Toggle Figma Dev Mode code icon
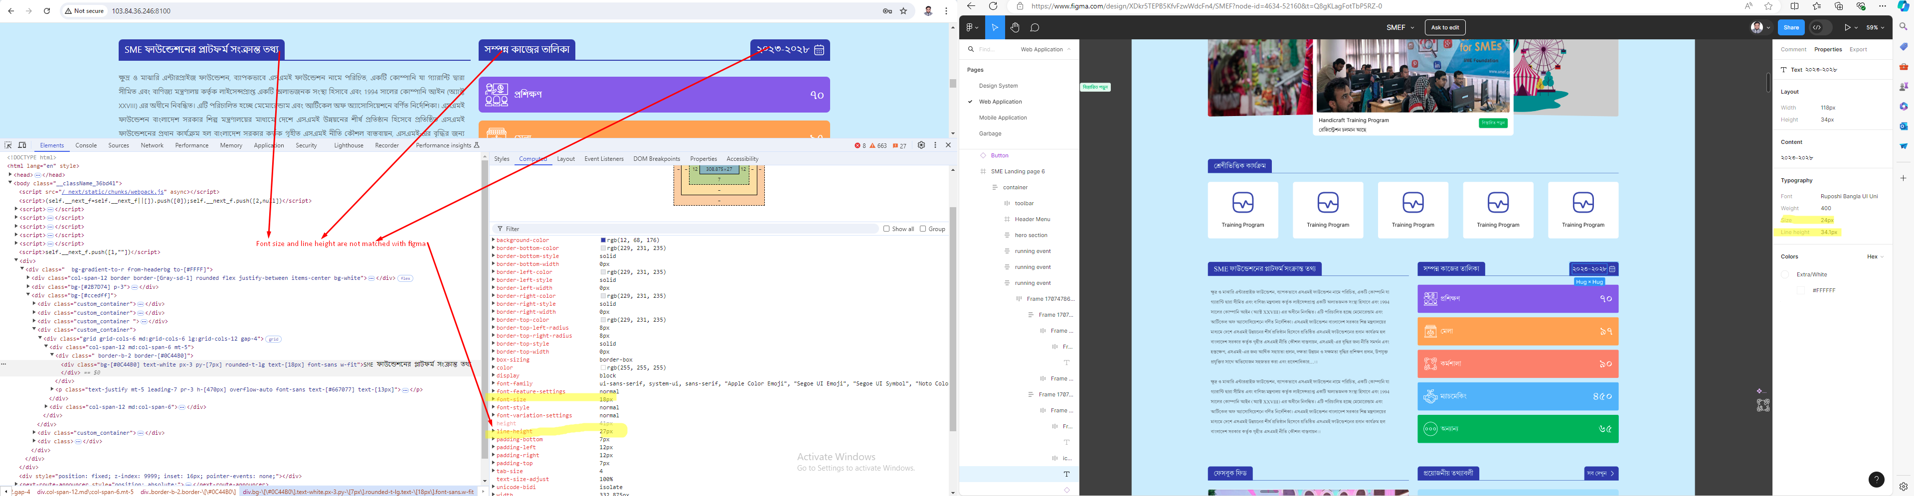 (1817, 27)
